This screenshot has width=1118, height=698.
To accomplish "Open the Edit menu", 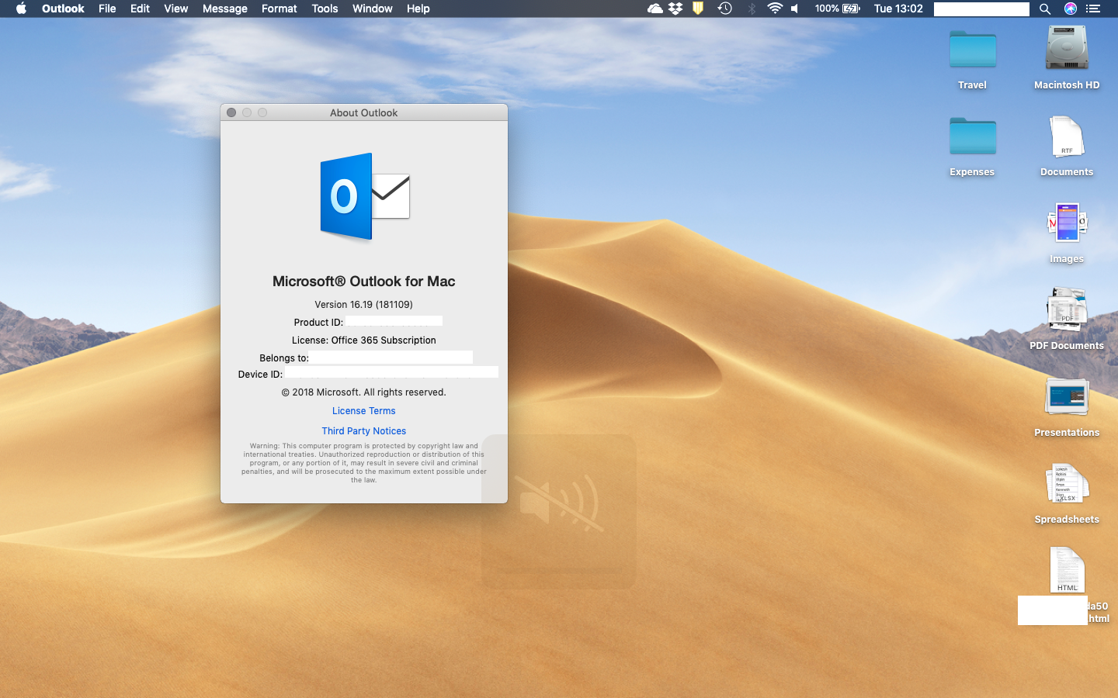I will (140, 9).
